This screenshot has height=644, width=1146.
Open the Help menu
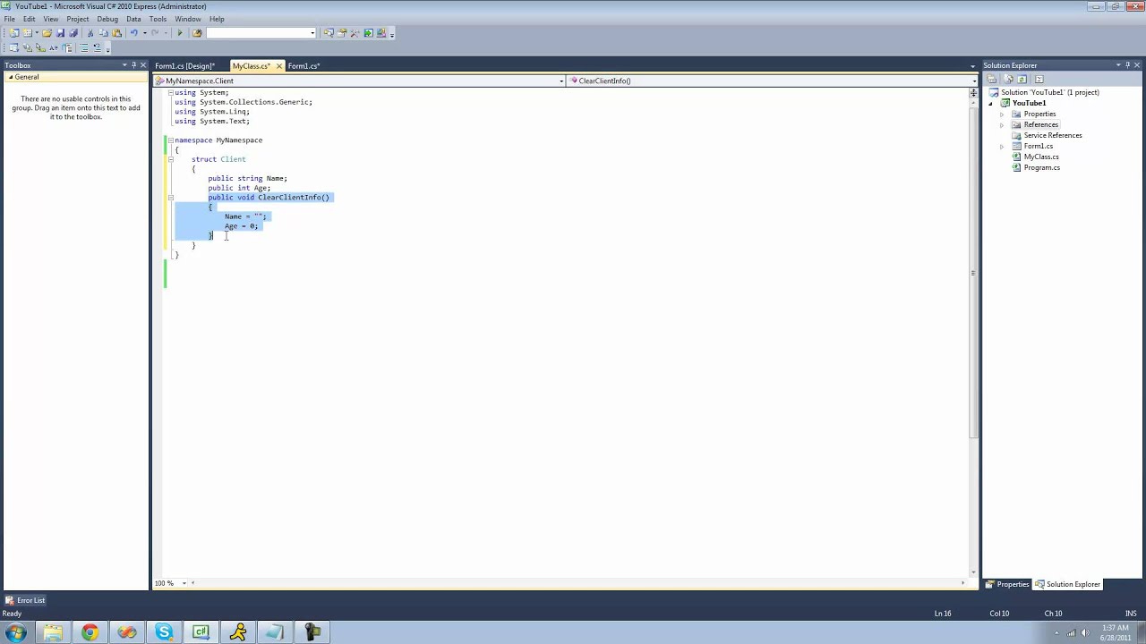pos(217,19)
